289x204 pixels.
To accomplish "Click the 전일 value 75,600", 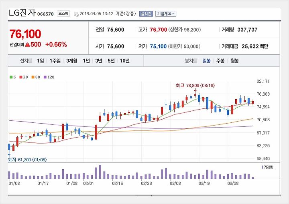I will click(116, 30).
